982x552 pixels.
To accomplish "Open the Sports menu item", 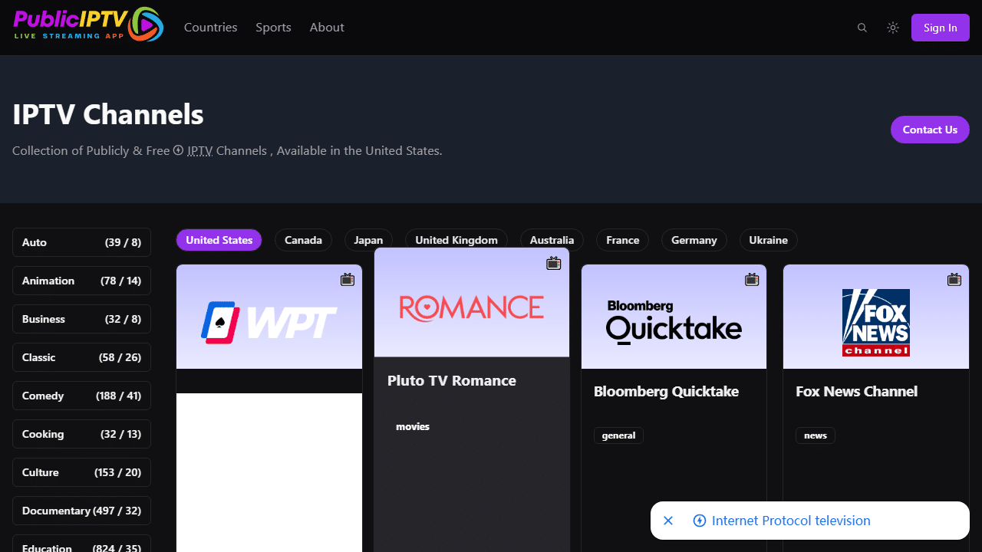I will [273, 28].
